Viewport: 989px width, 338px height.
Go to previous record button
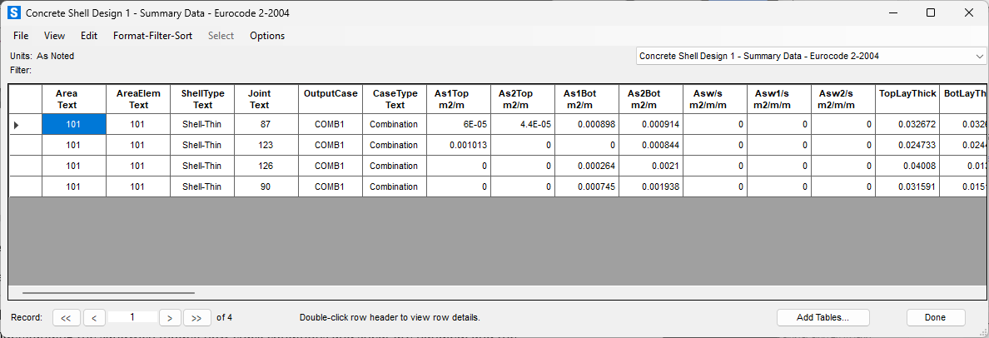coord(94,317)
